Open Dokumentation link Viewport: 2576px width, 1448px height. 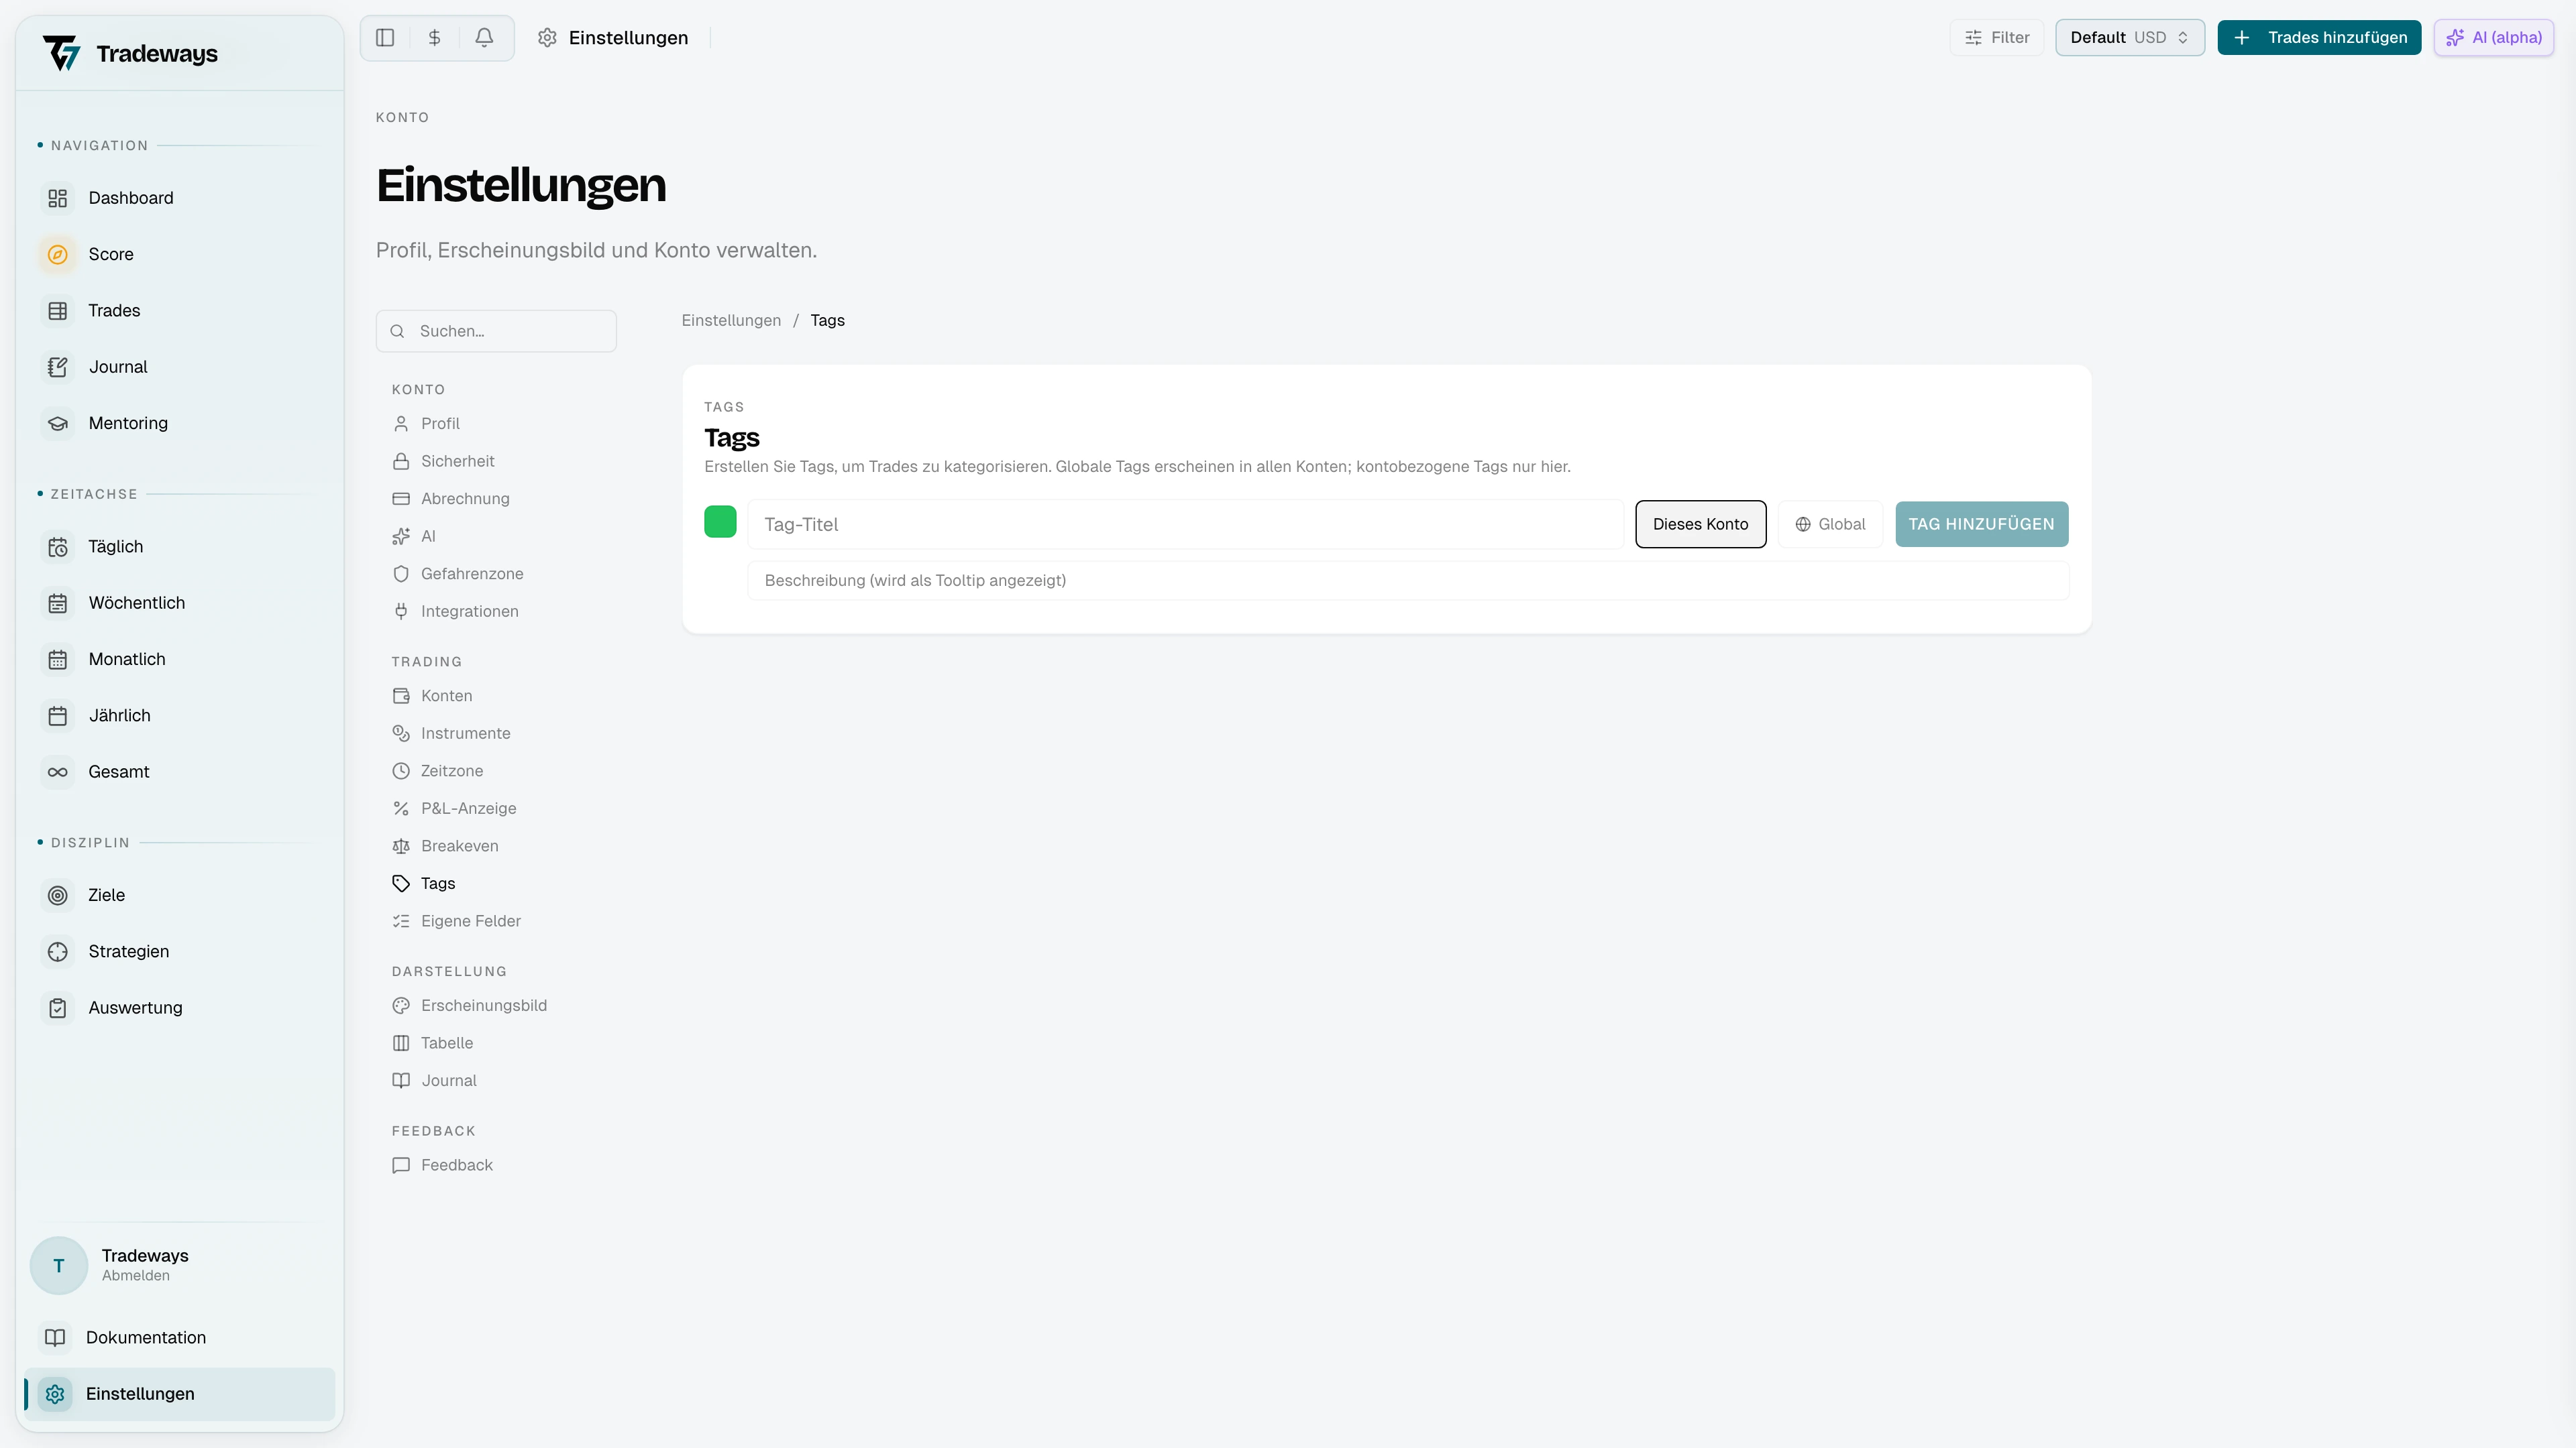coord(180,1337)
